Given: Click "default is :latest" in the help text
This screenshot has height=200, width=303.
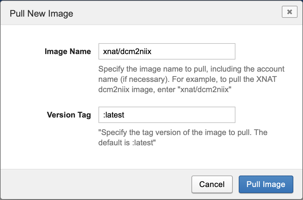Looking at the screenshot, I should (127, 143).
